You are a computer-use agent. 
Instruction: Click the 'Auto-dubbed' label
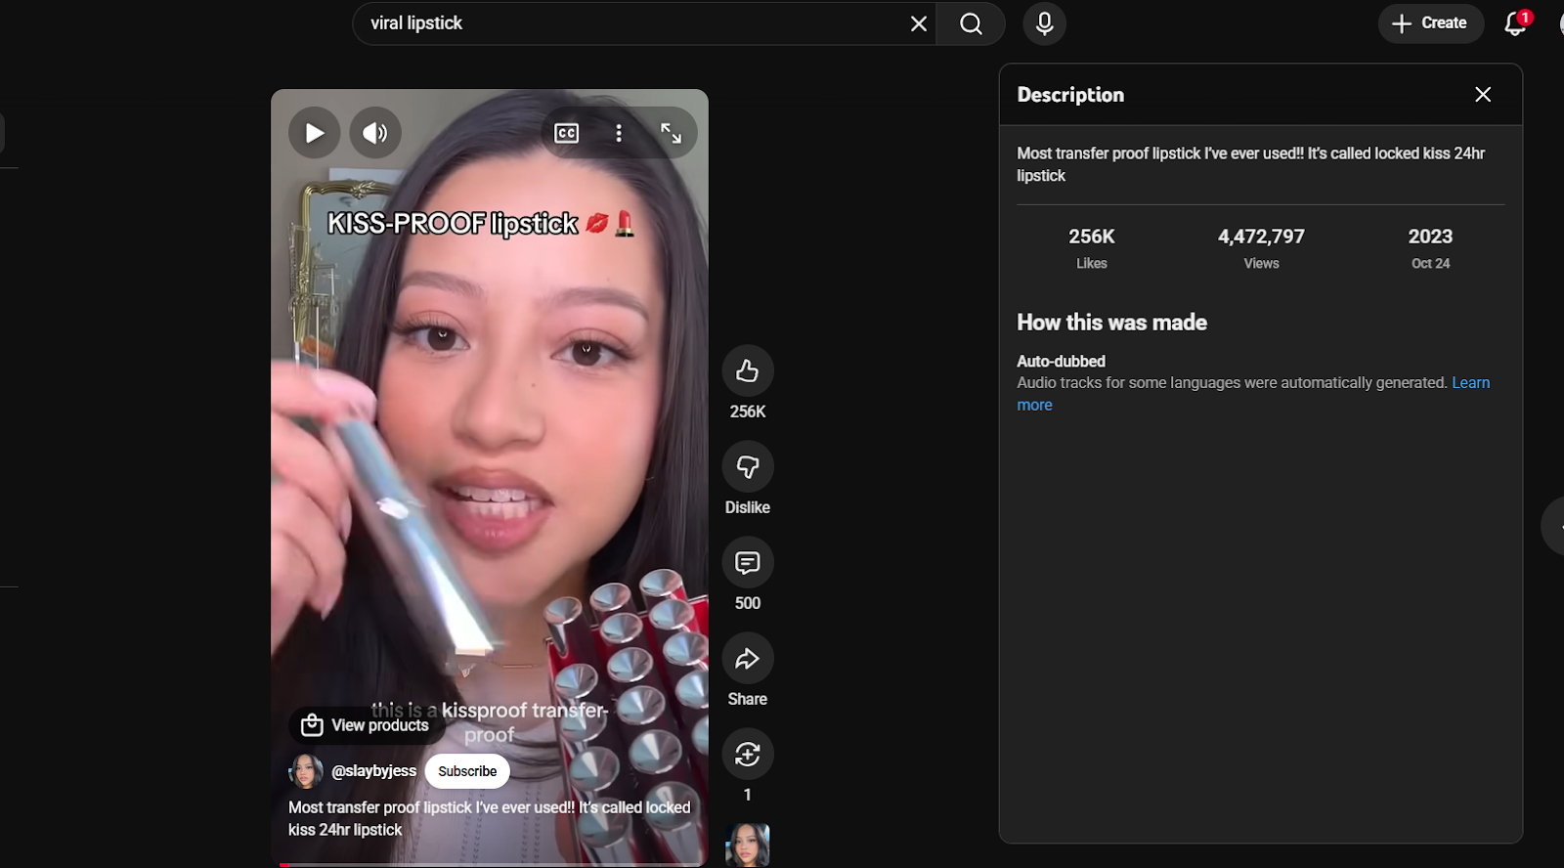click(x=1061, y=362)
